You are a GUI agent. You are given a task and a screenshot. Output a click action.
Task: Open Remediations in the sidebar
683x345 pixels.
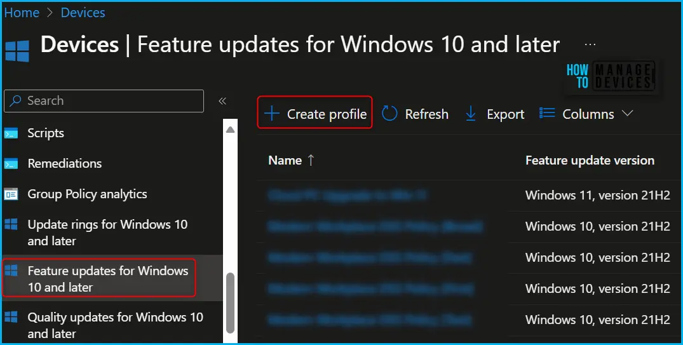tap(64, 163)
